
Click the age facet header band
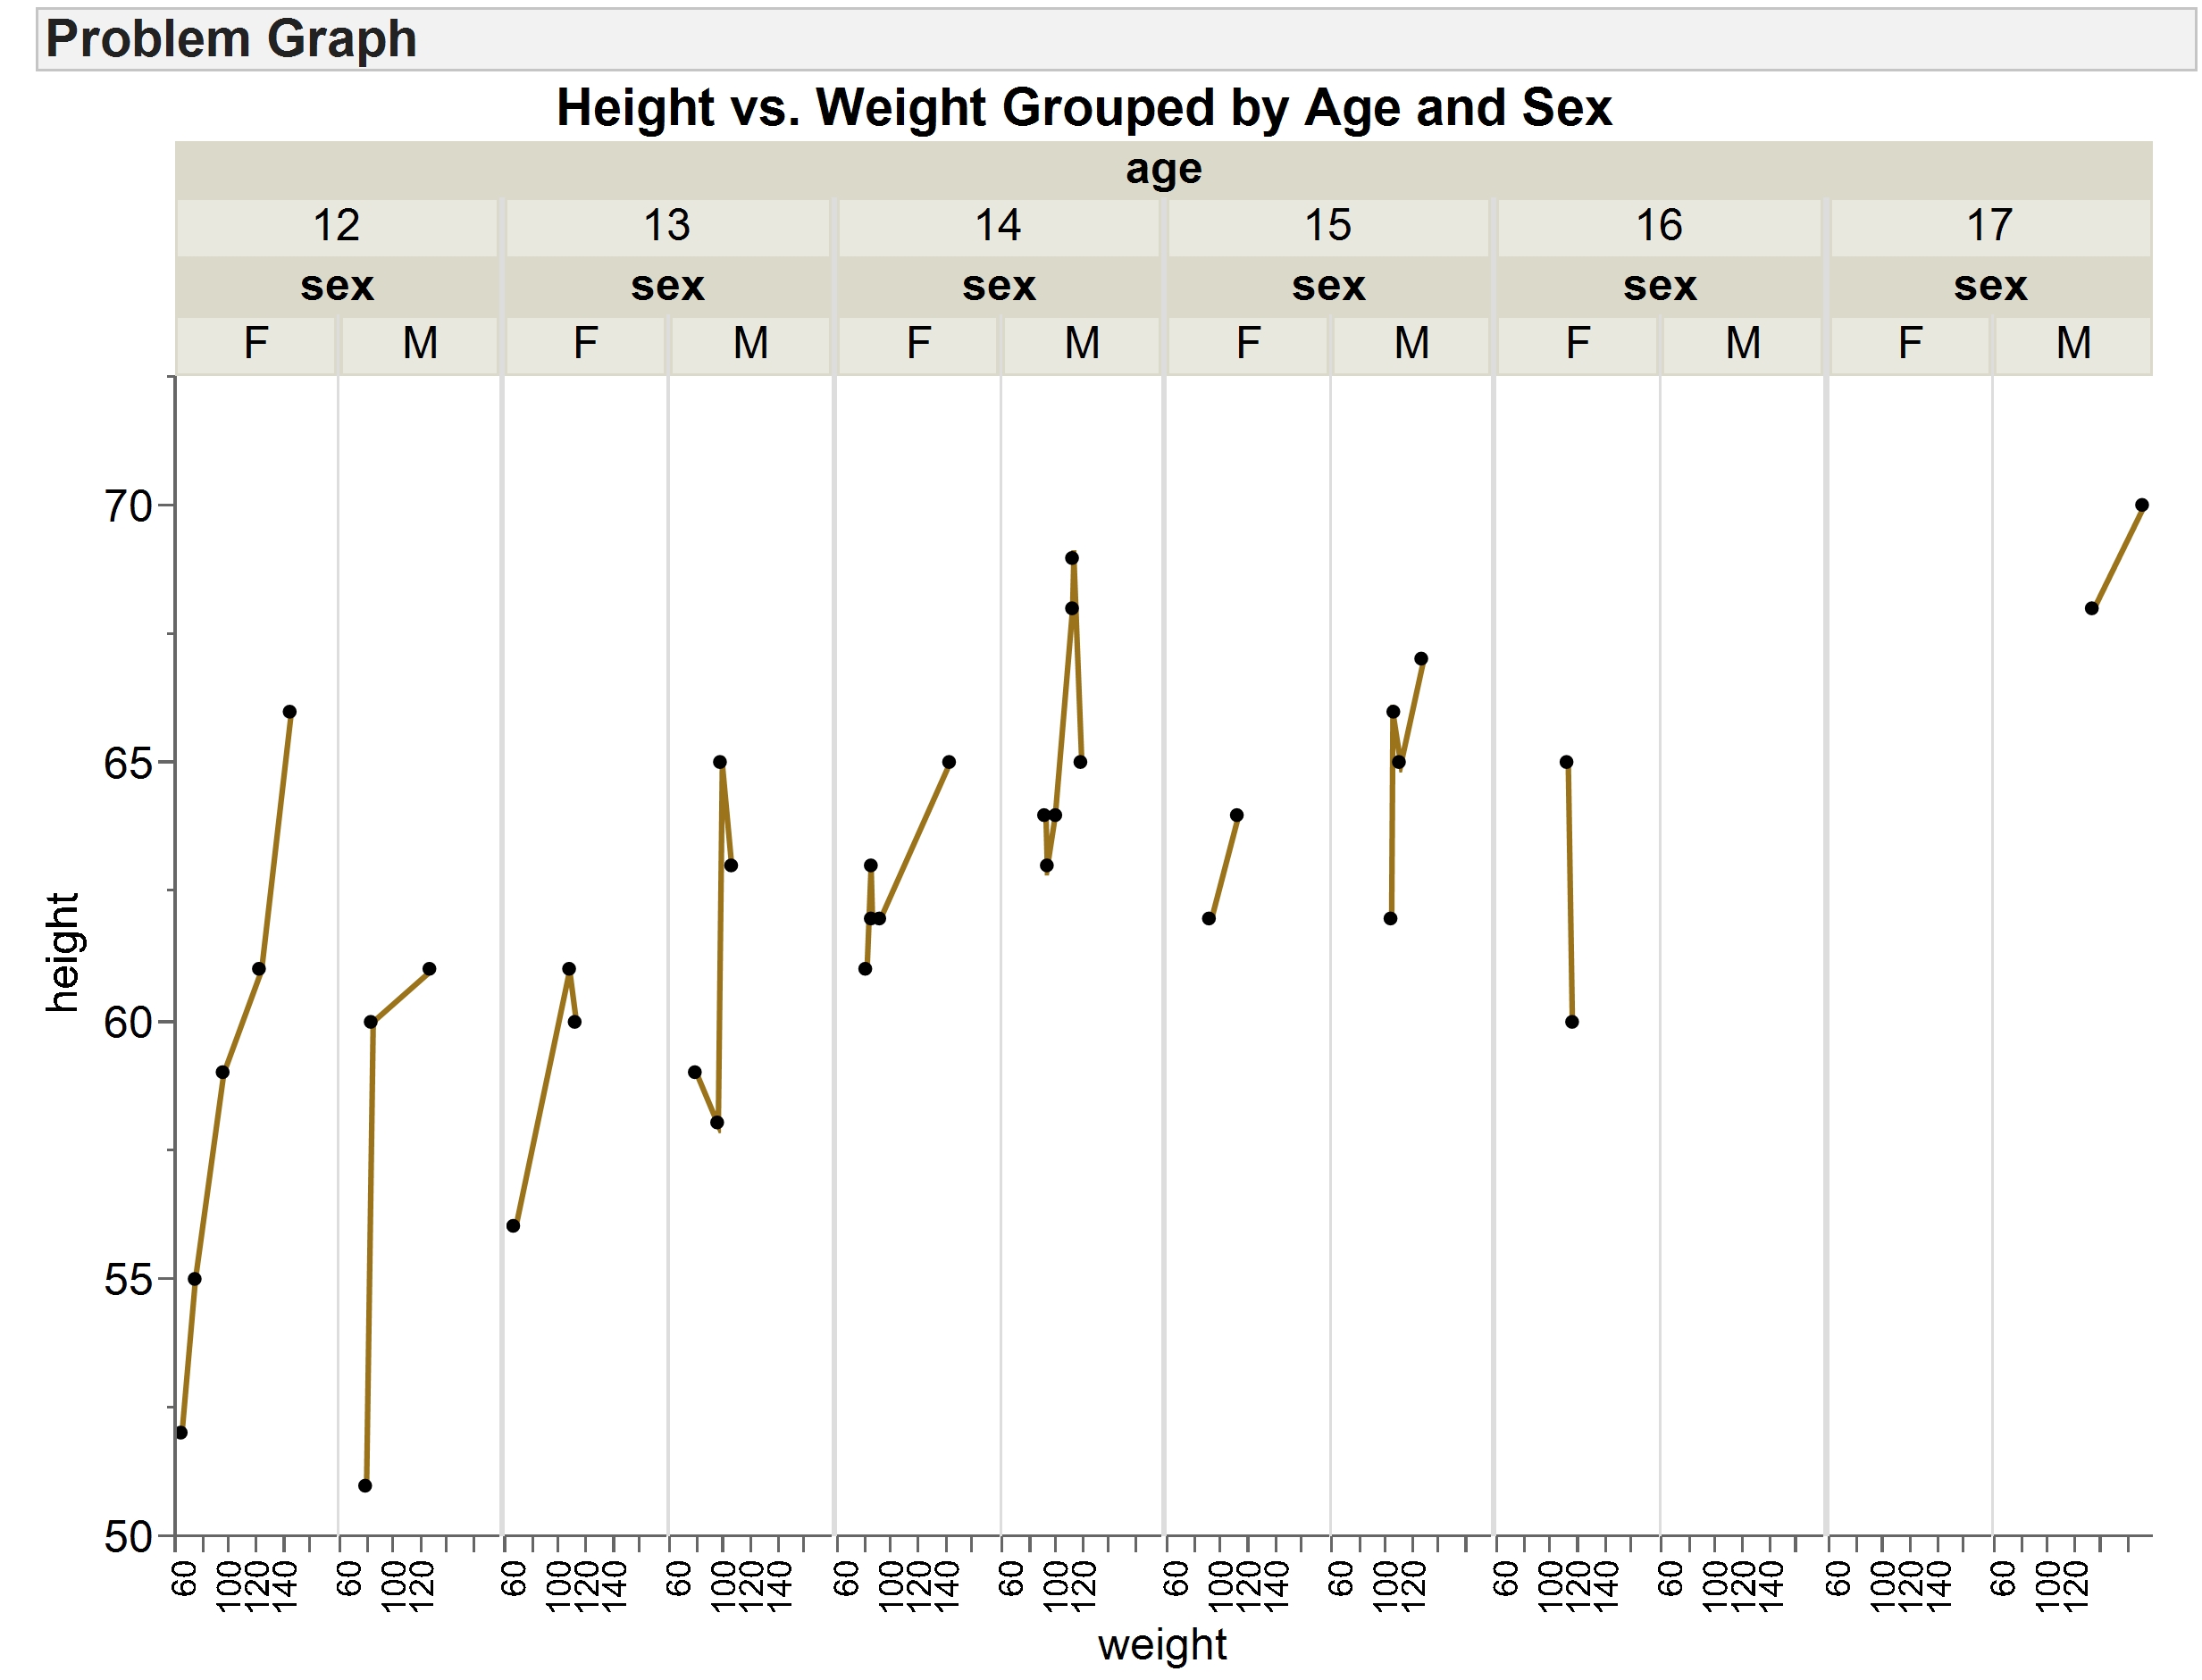(1164, 168)
